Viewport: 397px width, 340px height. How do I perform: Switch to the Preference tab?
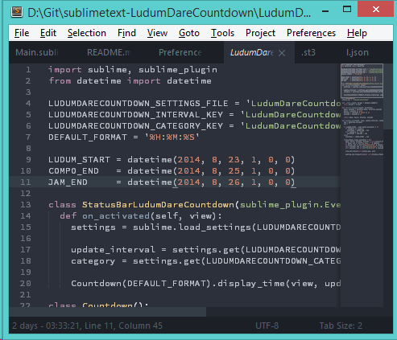point(180,52)
